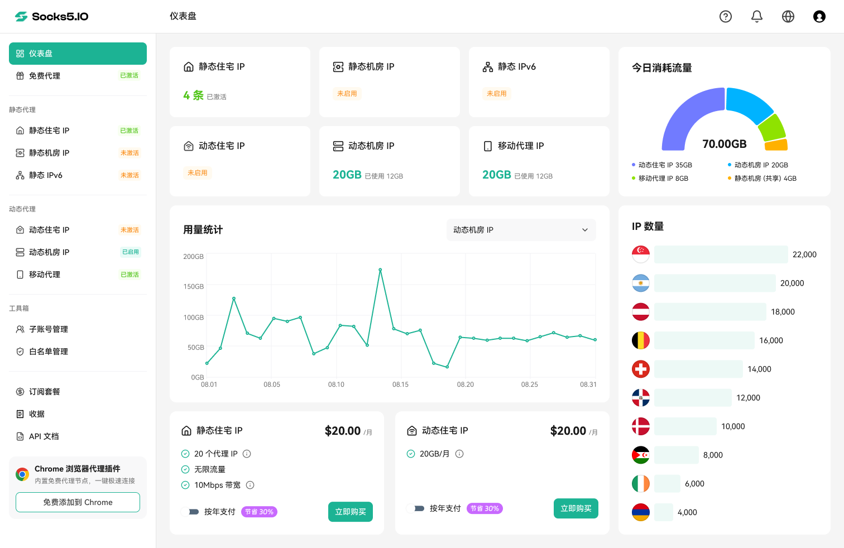Click the Denmark flag in IP 数量
Screen dimensions: 844x548
(x=641, y=426)
